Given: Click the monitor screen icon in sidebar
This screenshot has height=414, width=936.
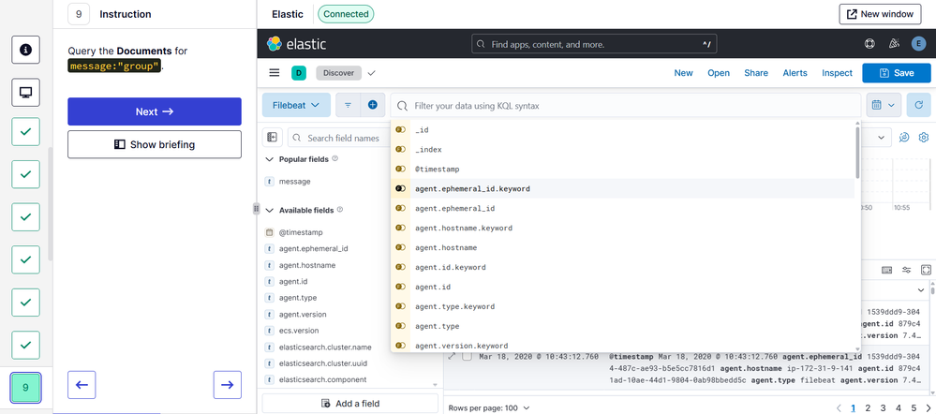Looking at the screenshot, I should click(25, 92).
